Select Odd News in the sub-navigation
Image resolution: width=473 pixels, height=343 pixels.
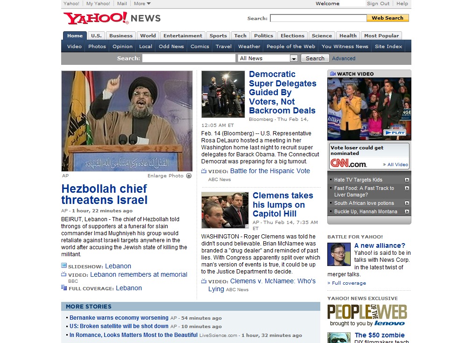(171, 46)
